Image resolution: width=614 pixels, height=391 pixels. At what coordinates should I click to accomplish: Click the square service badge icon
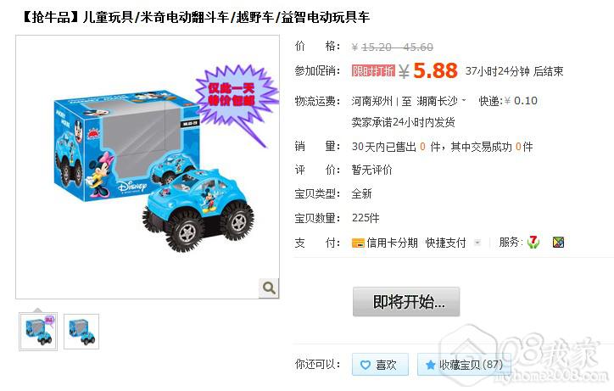click(558, 243)
